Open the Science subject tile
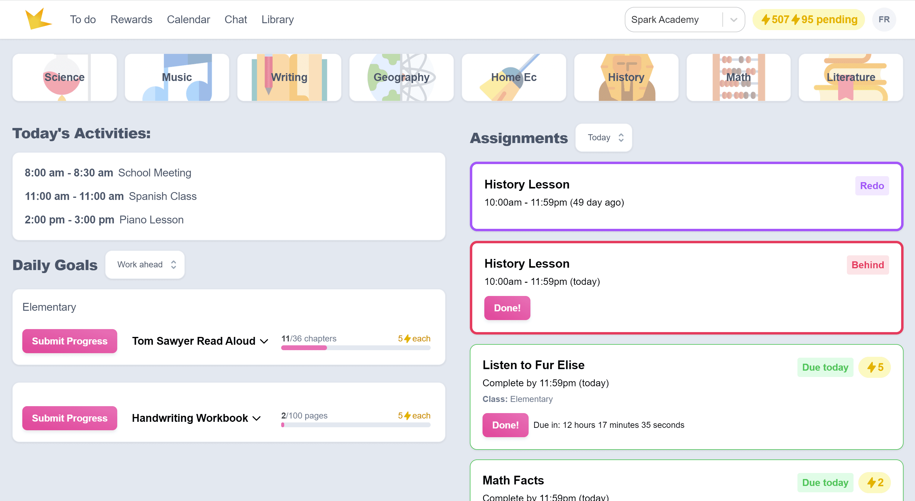Screen dimensions: 915x501 coord(64,77)
